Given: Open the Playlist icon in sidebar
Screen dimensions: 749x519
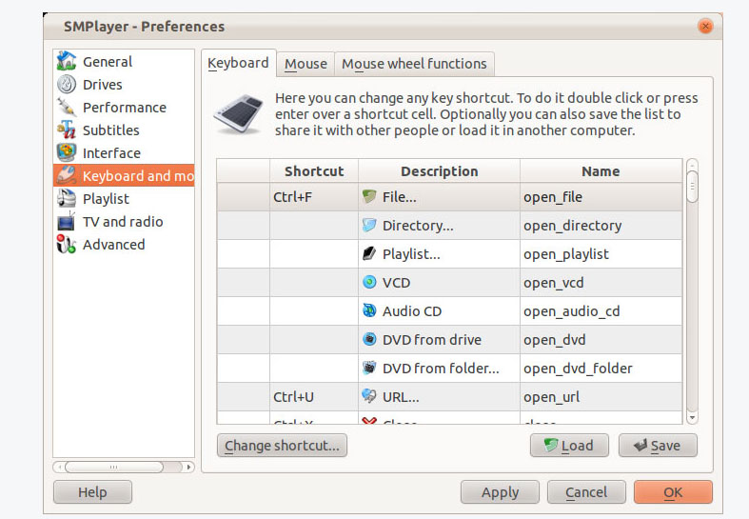Looking at the screenshot, I should (x=67, y=198).
